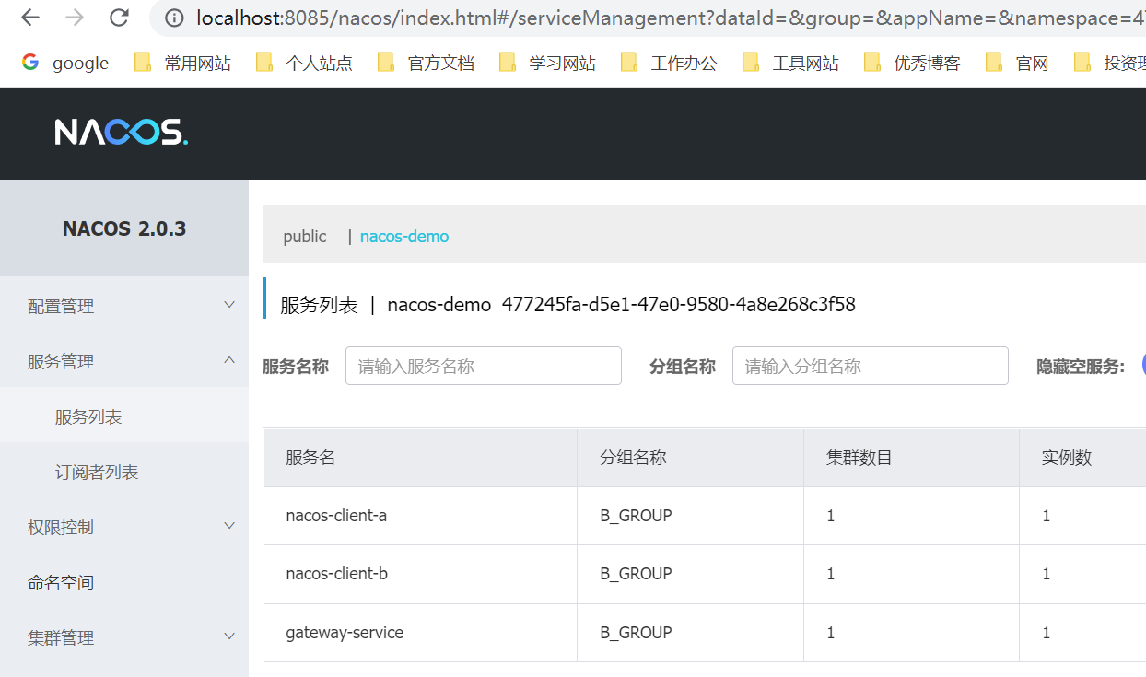The width and height of the screenshot is (1146, 677).
Task: Click the browser back arrow
Action: point(30,18)
